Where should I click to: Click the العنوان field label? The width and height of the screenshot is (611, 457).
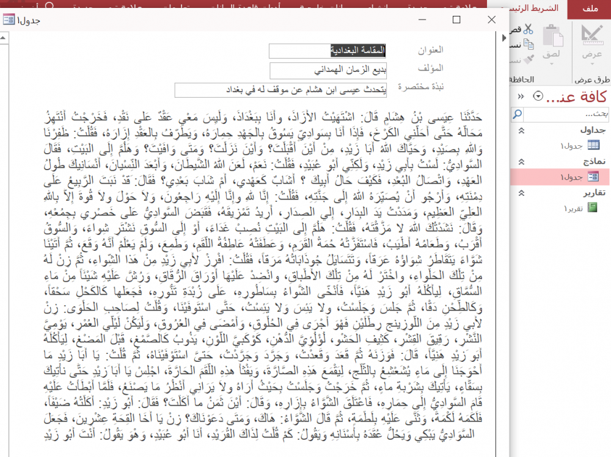click(x=431, y=50)
